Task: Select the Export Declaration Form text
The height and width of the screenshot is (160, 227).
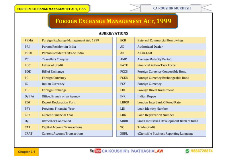Action: 59,102
